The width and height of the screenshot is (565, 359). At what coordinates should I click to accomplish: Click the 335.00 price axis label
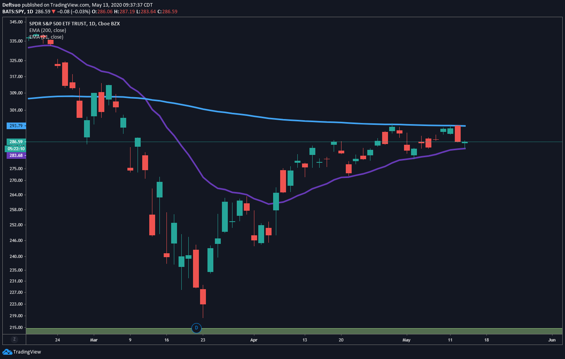pos(16,41)
